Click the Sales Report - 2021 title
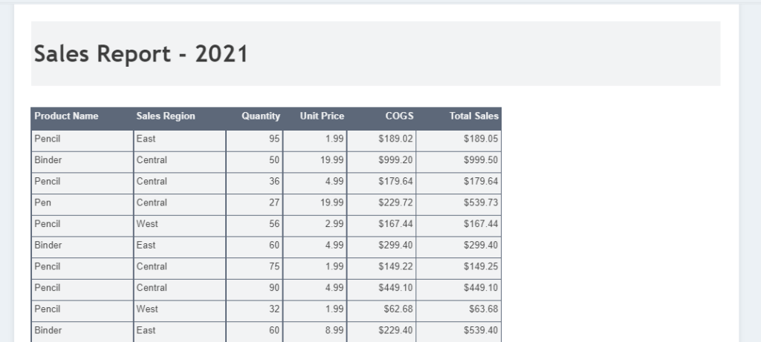761x342 pixels. [141, 54]
